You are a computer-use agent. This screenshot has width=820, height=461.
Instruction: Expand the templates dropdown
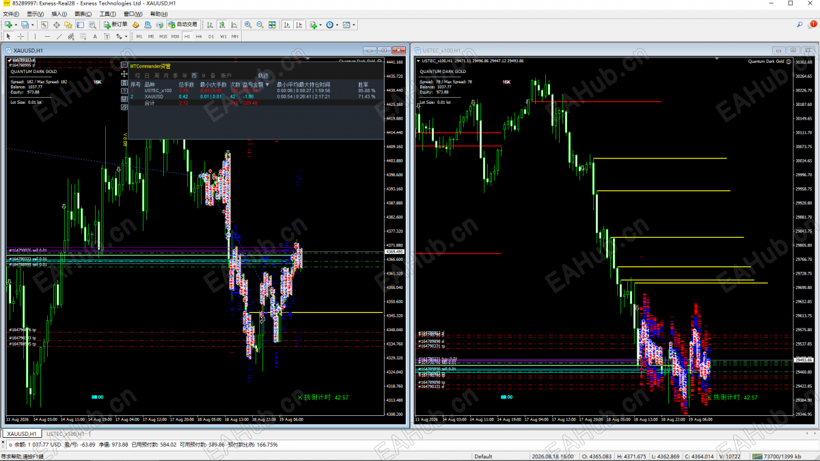click(354, 25)
